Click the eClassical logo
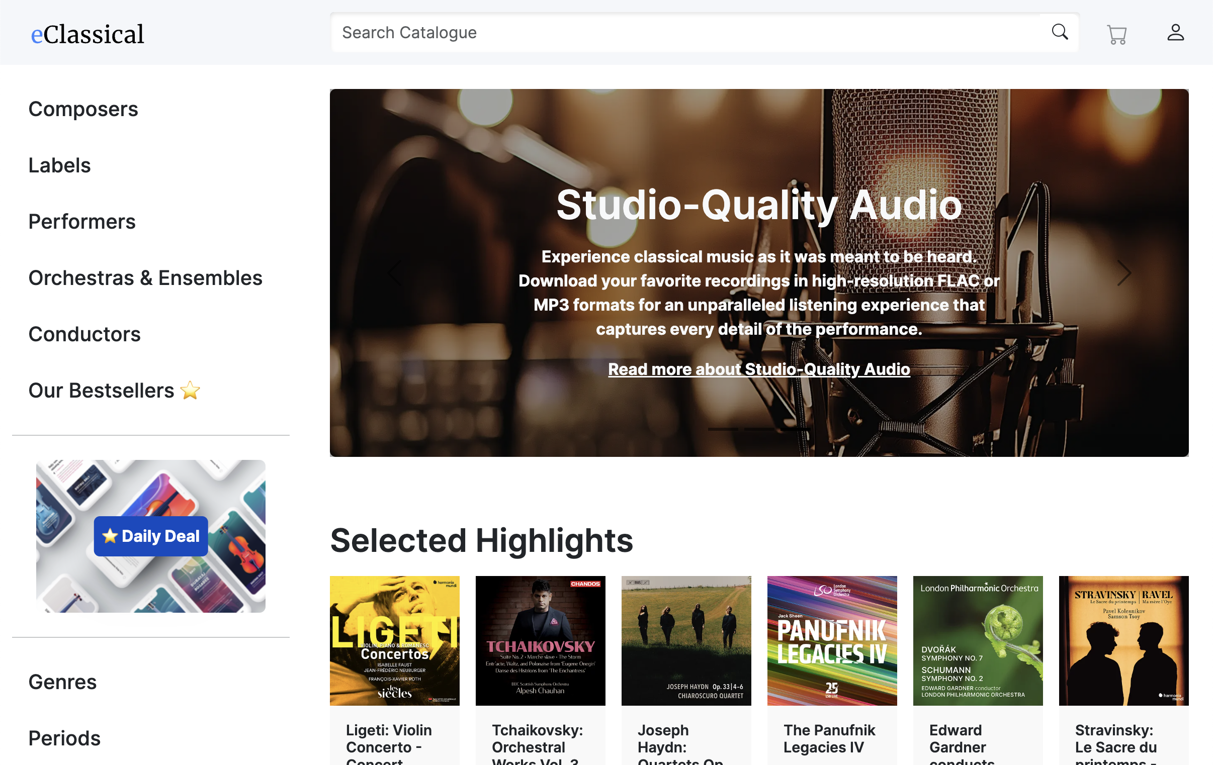The height and width of the screenshot is (765, 1213). (88, 34)
